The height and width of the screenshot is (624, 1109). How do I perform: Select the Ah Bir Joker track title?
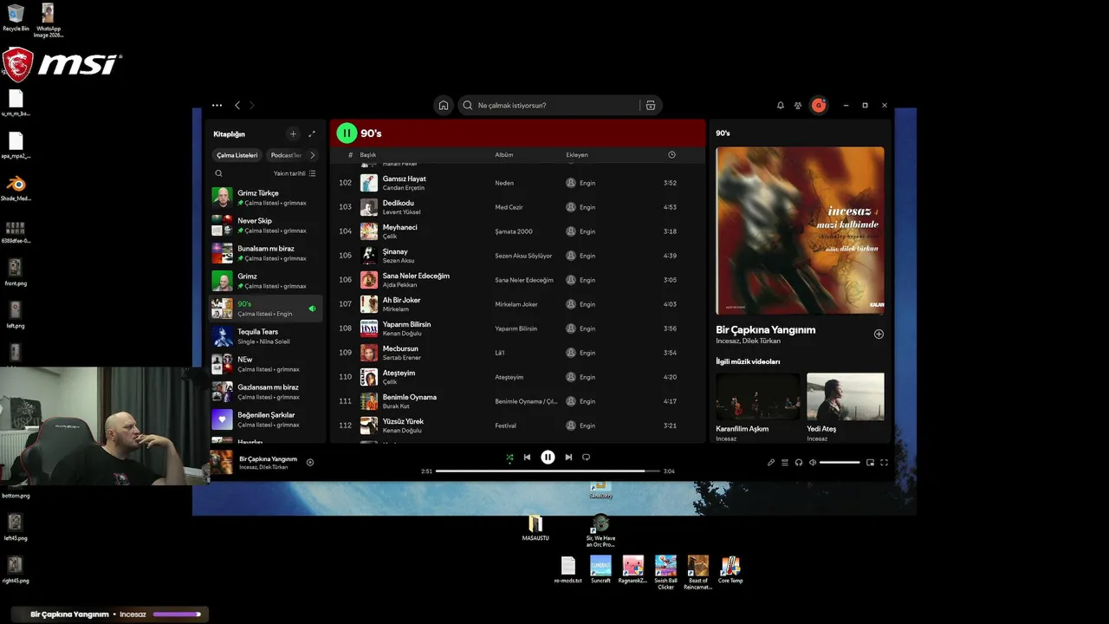[x=401, y=300]
